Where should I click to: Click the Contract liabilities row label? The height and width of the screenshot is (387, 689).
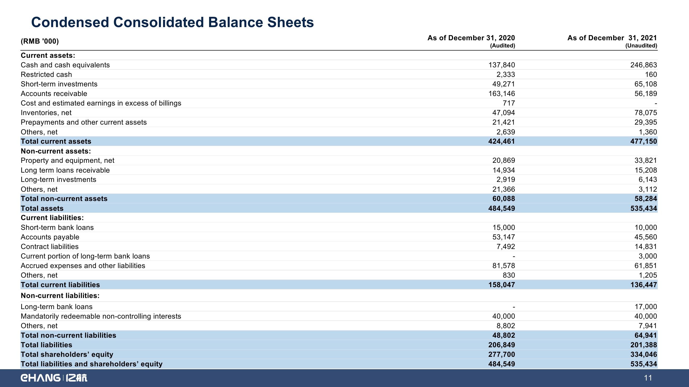click(50, 246)
